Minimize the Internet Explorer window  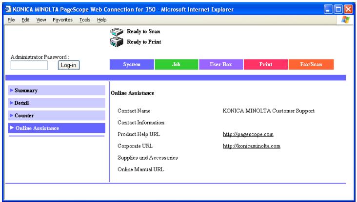point(328,9)
